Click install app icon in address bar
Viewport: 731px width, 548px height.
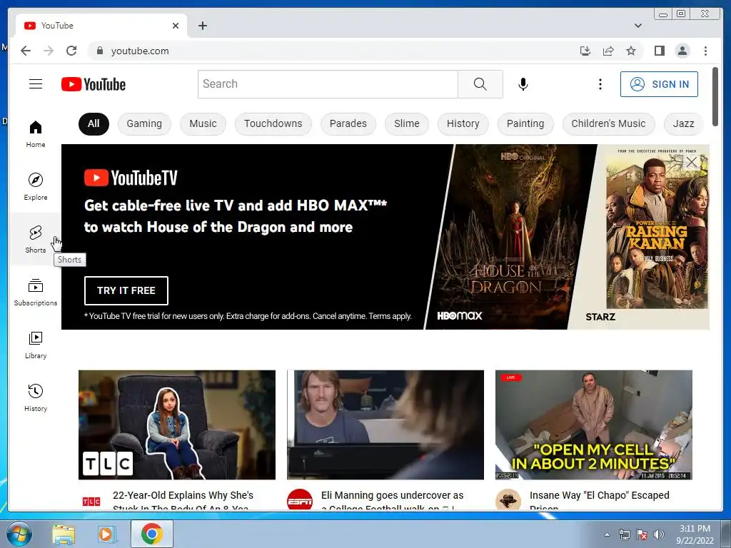(x=585, y=51)
